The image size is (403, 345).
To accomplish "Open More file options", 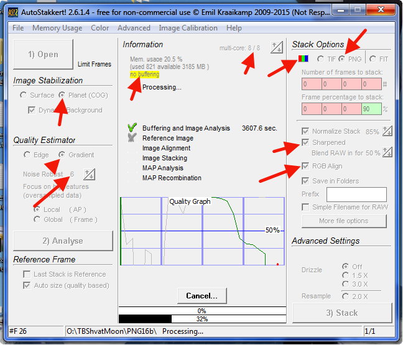I will click(344, 221).
